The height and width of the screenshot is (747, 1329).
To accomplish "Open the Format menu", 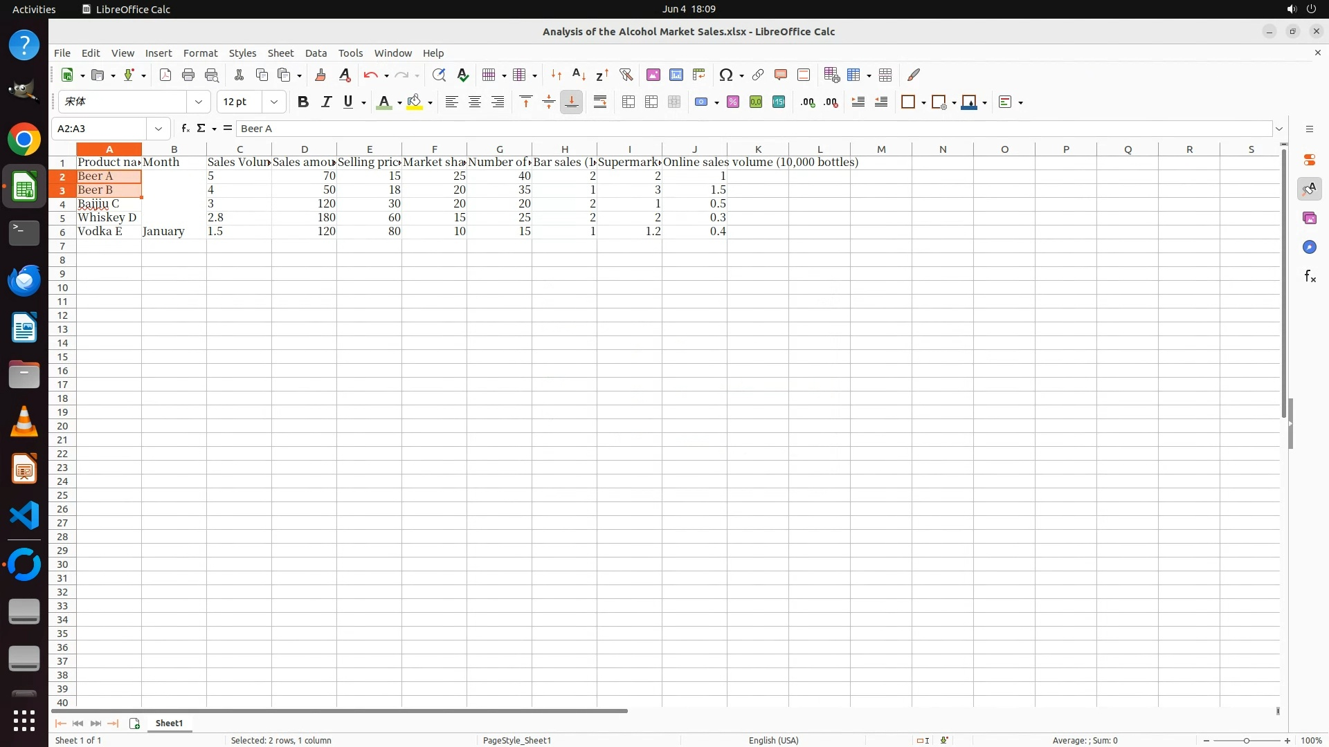I will pyautogui.click(x=200, y=53).
